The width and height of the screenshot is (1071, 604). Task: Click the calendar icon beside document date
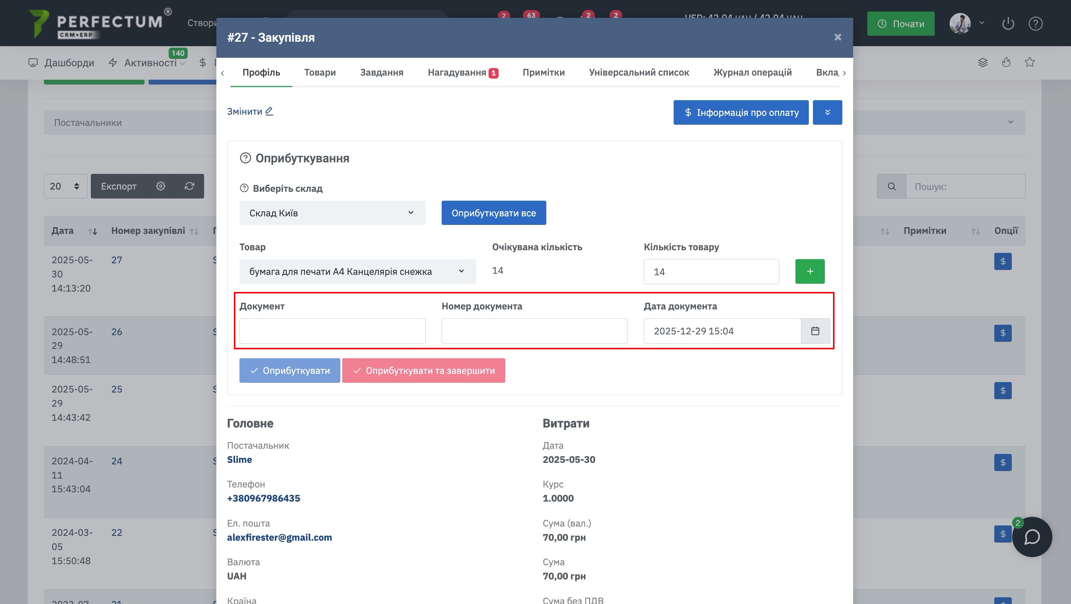[815, 331]
